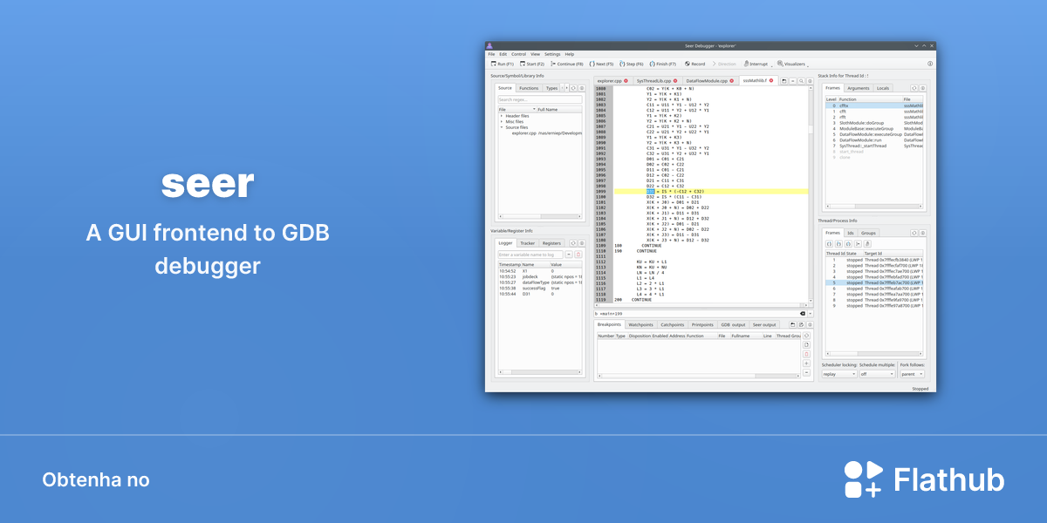Switch to the Registers tab
This screenshot has height=523, width=1047.
point(551,243)
